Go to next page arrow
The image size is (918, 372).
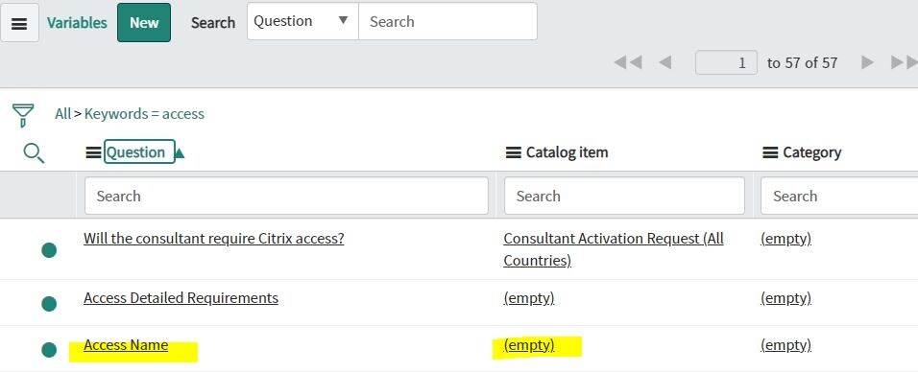pyautogui.click(x=868, y=62)
